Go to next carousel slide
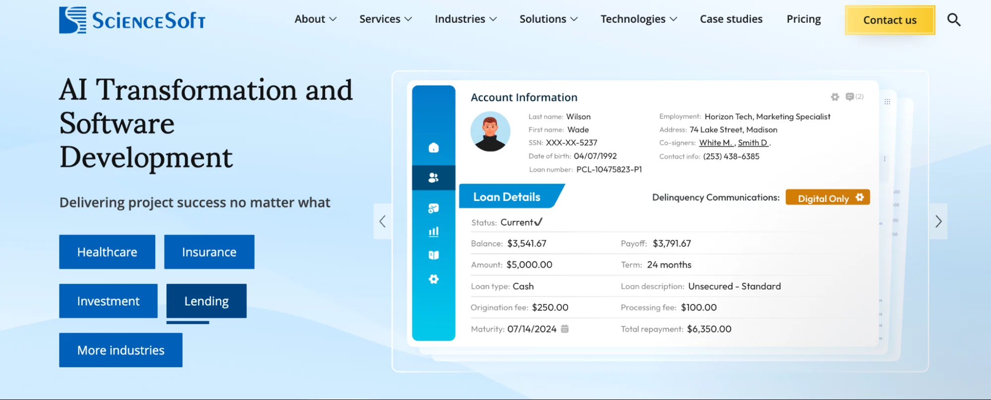Image resolution: width=991 pixels, height=400 pixels. pyautogui.click(x=938, y=221)
